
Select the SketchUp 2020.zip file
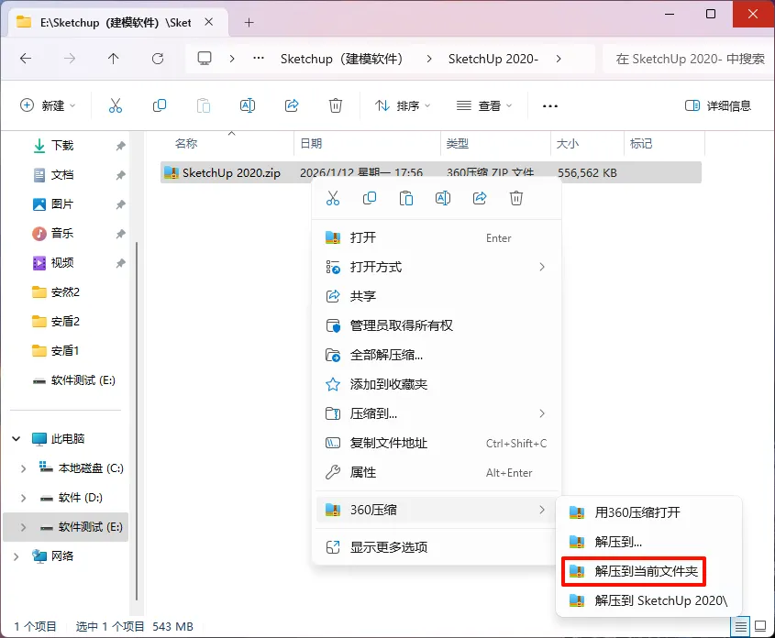(x=431, y=173)
